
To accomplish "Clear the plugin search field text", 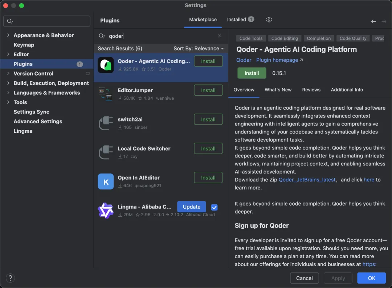I will [x=220, y=36].
